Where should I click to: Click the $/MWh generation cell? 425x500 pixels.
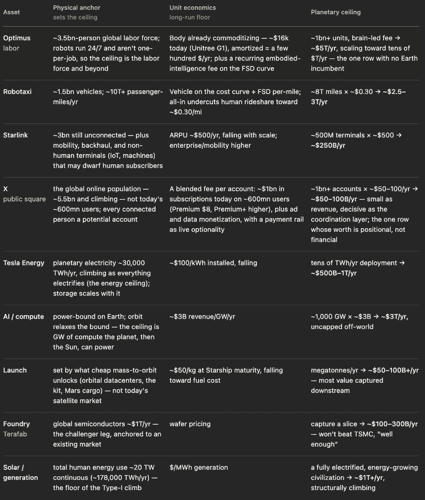(199, 468)
